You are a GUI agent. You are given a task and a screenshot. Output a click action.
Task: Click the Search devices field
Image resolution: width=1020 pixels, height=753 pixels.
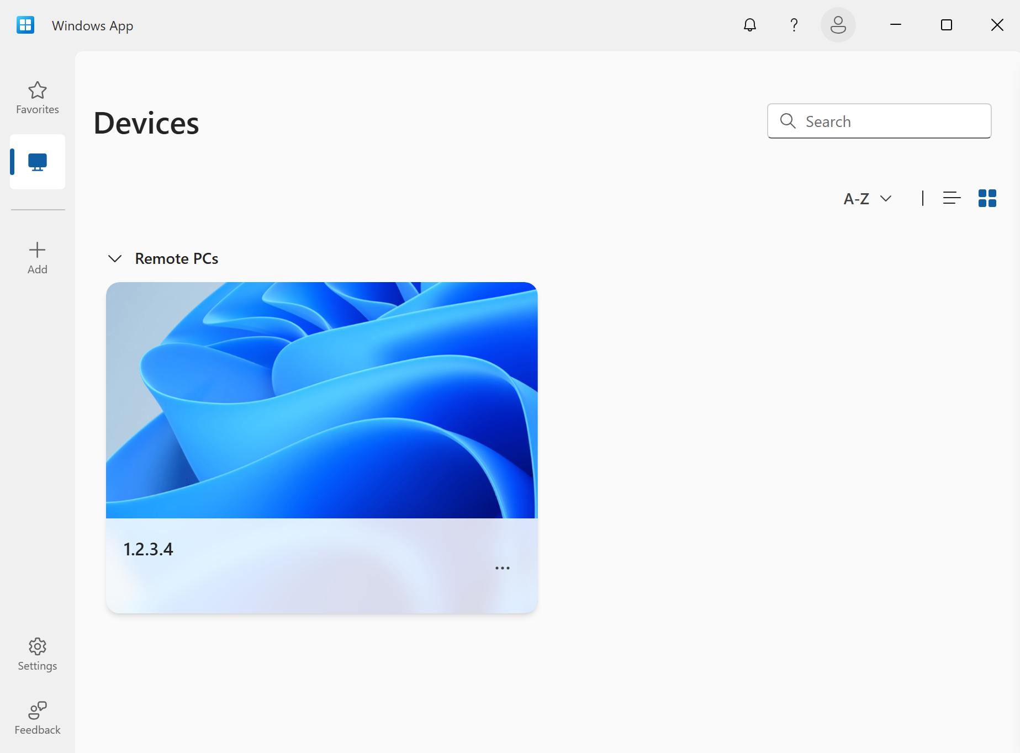879,121
